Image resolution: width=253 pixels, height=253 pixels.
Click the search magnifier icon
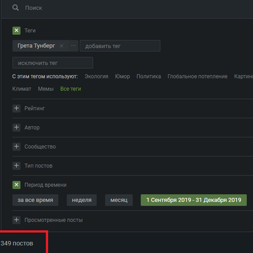click(16, 8)
